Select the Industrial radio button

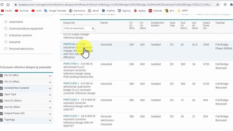click(6, 42)
